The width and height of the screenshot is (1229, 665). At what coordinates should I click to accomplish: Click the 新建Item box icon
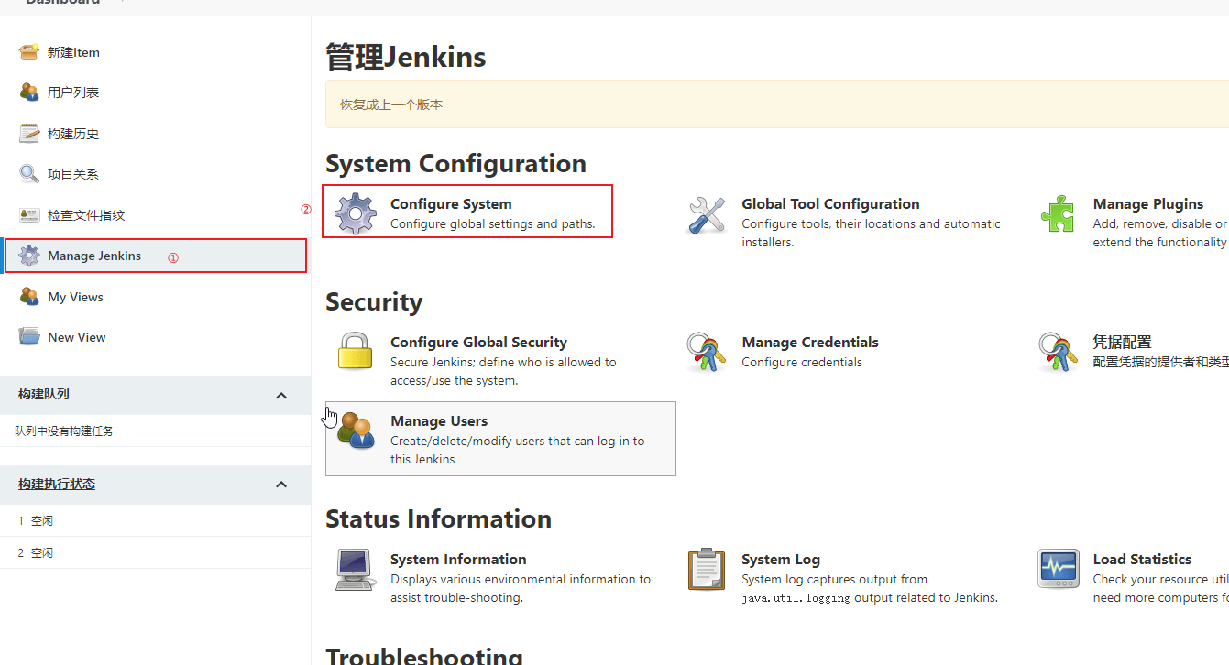point(29,52)
